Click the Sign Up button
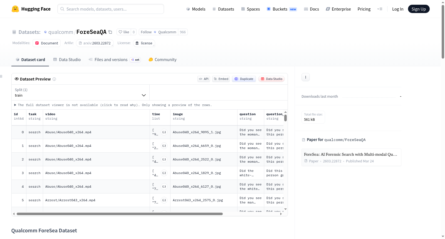This screenshot has height=239, width=445. [419, 9]
